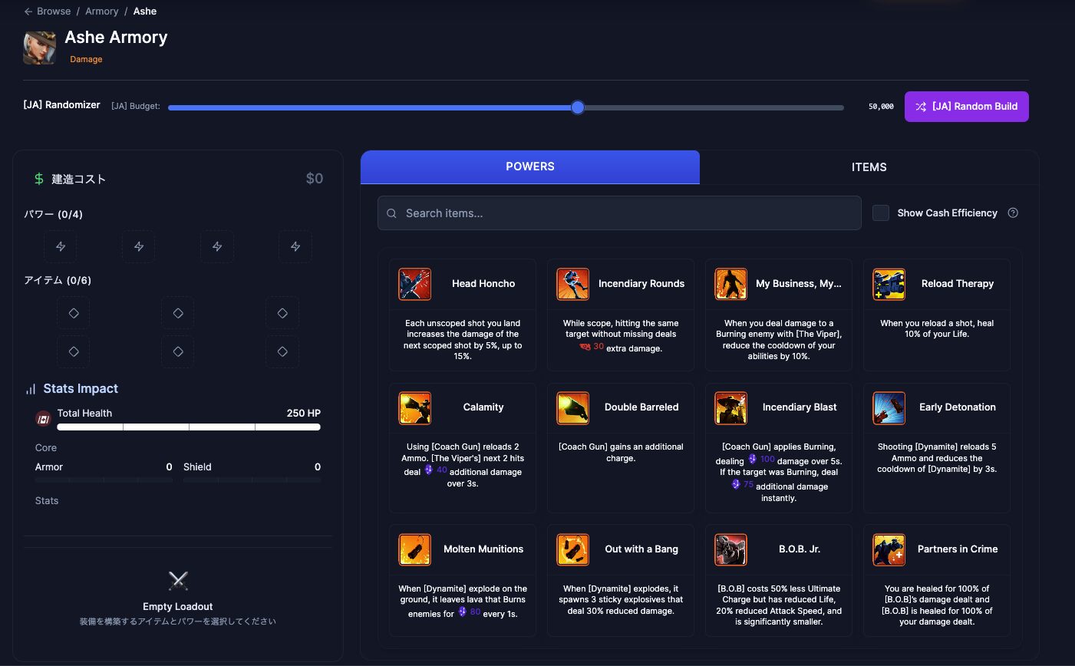Select the Partners in Crime icon
The image size is (1075, 666).
click(889, 549)
